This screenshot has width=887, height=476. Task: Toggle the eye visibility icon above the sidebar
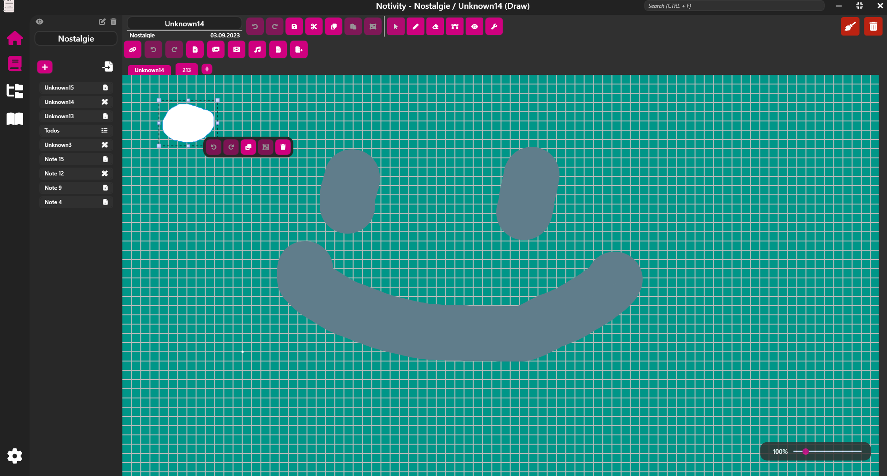point(40,22)
